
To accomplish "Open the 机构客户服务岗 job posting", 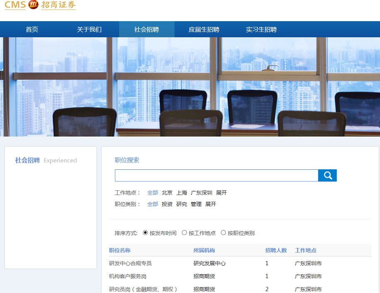I will pos(128,276).
